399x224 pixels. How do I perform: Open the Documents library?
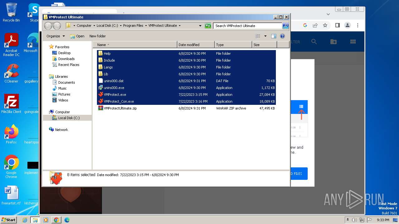(66, 82)
